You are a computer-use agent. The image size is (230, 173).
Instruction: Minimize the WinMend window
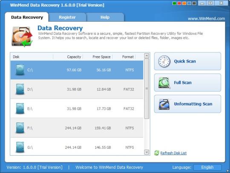point(202,3)
